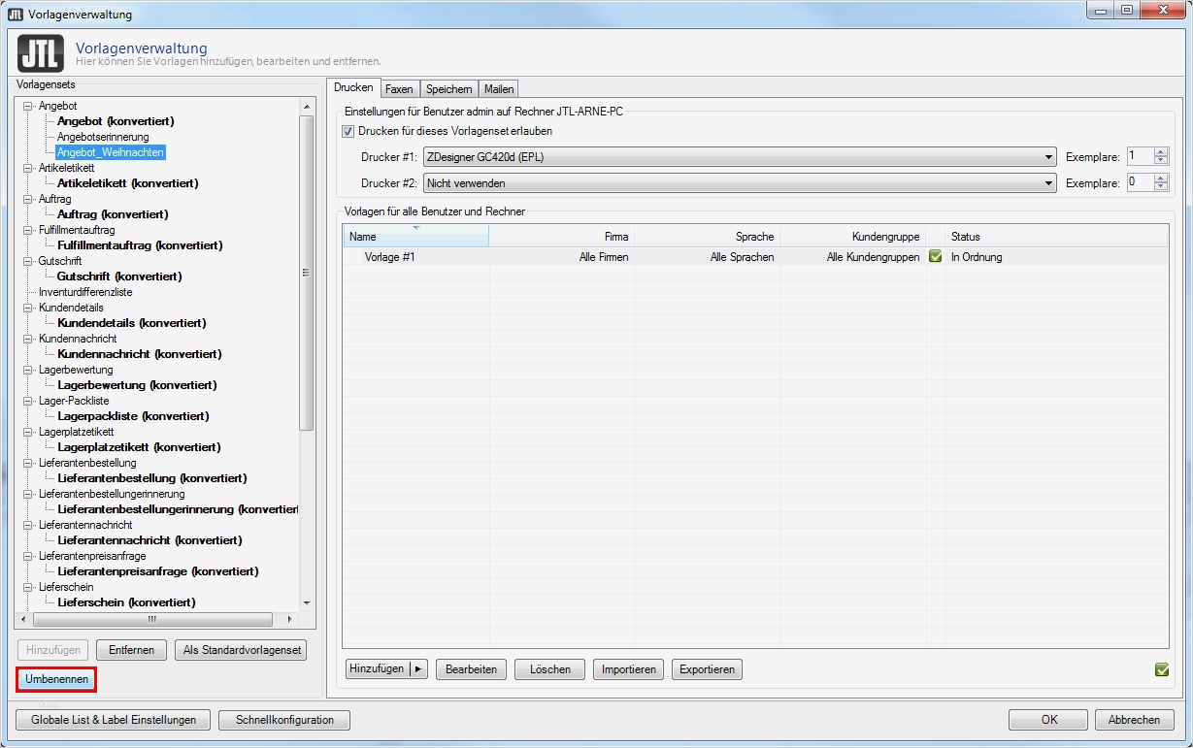Sort by the Kundengruppe column header
Image resolution: width=1193 pixels, height=748 pixels.
tap(853, 236)
